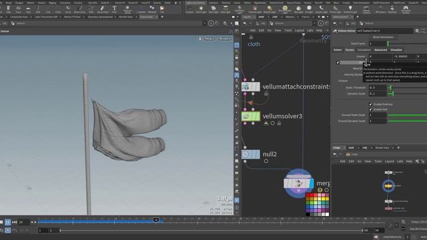The height and width of the screenshot is (240, 427).
Task: Add a Geometry Light from the shelf
Action: (x=240, y=9)
